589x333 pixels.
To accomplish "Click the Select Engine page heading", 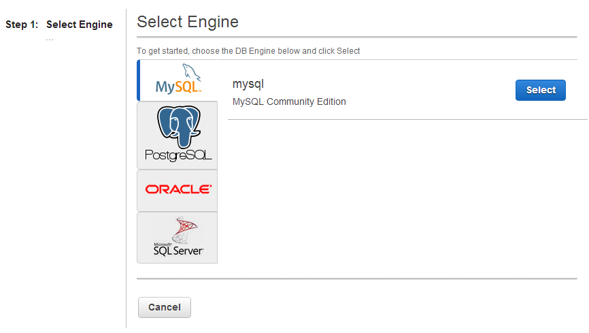I will 188,22.
